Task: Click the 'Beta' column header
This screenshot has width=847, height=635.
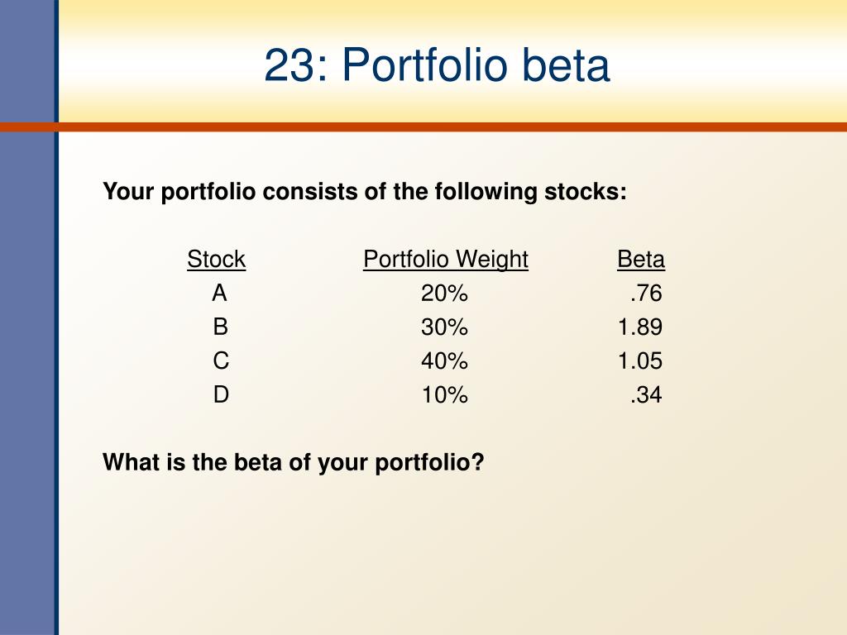Action: pyautogui.click(x=641, y=259)
